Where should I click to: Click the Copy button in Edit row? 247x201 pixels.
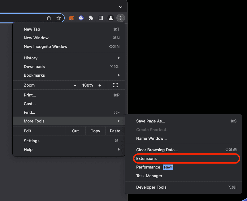95,131
